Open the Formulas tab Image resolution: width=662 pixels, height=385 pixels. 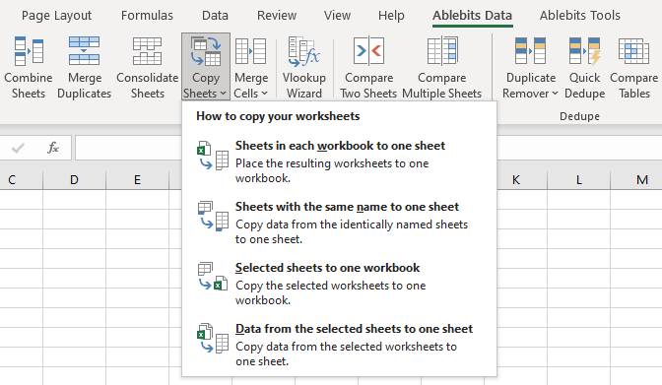click(147, 16)
